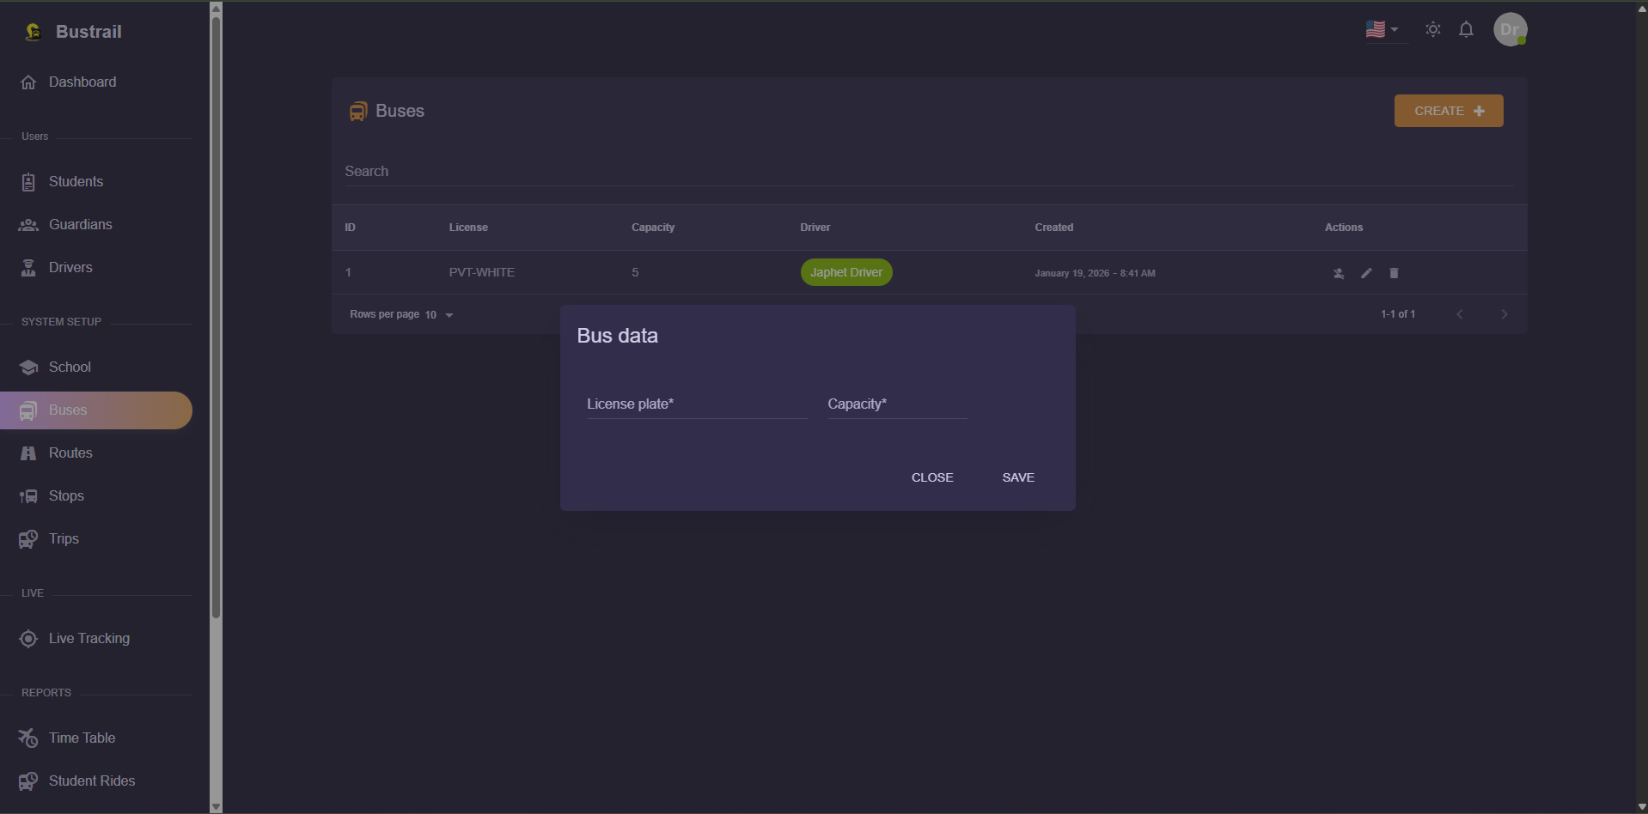This screenshot has width=1648, height=814.
Task: Click the Bustrail logo icon
Action: 32,31
